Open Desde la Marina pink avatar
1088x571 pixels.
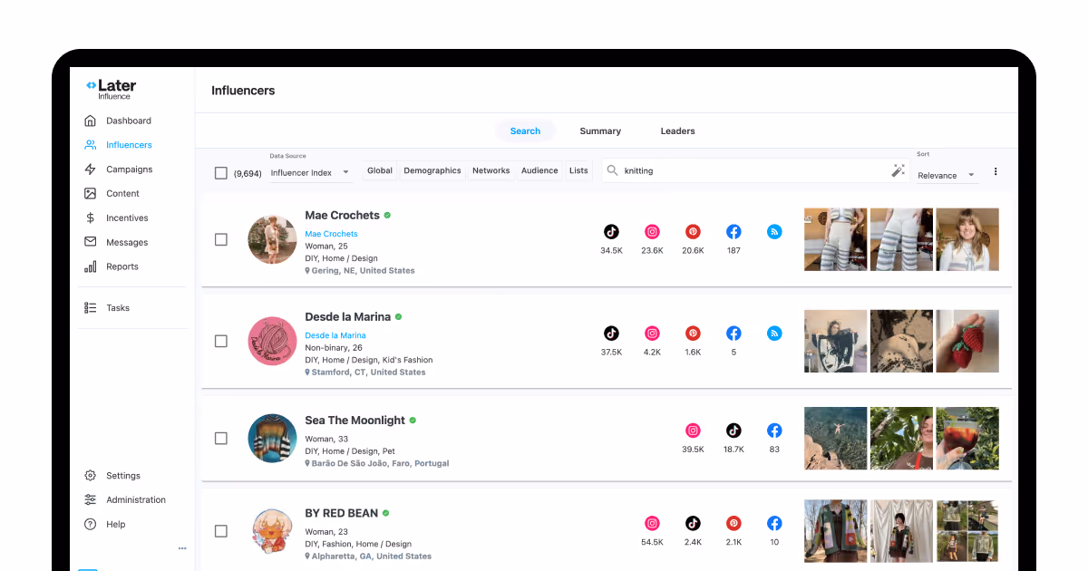(273, 341)
